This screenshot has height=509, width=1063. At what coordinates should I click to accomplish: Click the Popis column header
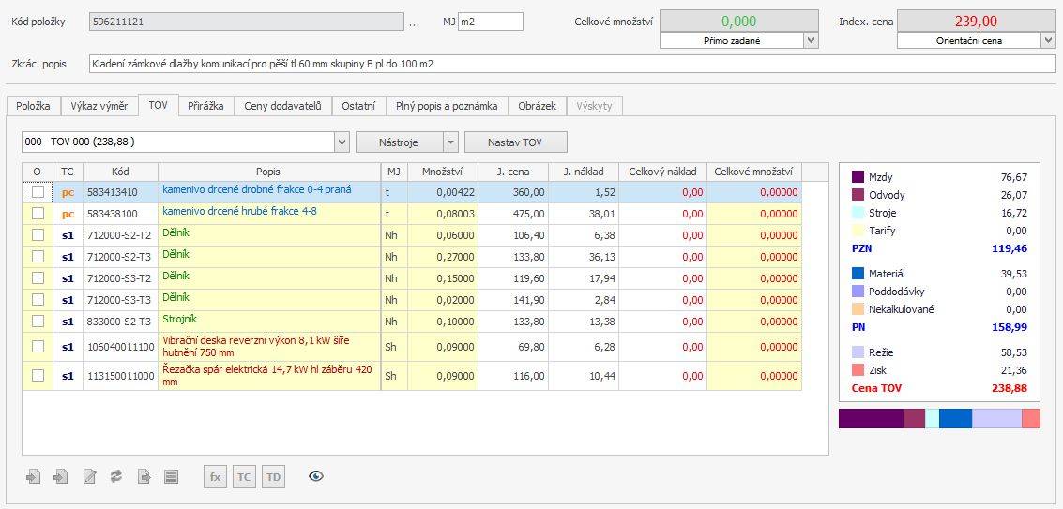click(x=268, y=172)
